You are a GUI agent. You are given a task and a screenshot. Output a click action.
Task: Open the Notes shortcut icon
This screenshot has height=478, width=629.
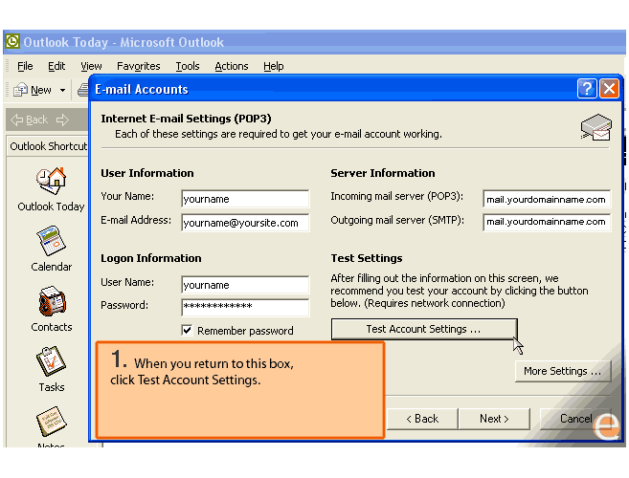coord(51,422)
